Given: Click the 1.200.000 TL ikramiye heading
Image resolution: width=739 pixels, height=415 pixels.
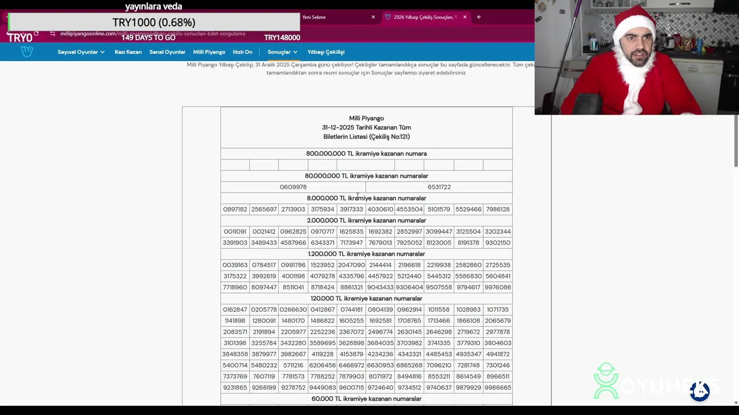Looking at the screenshot, I should (x=366, y=254).
